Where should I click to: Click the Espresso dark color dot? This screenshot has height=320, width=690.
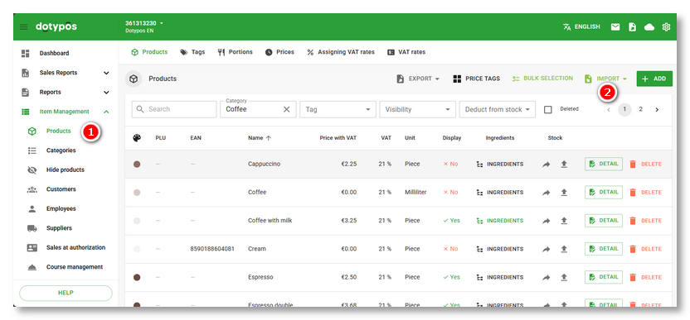click(x=137, y=278)
